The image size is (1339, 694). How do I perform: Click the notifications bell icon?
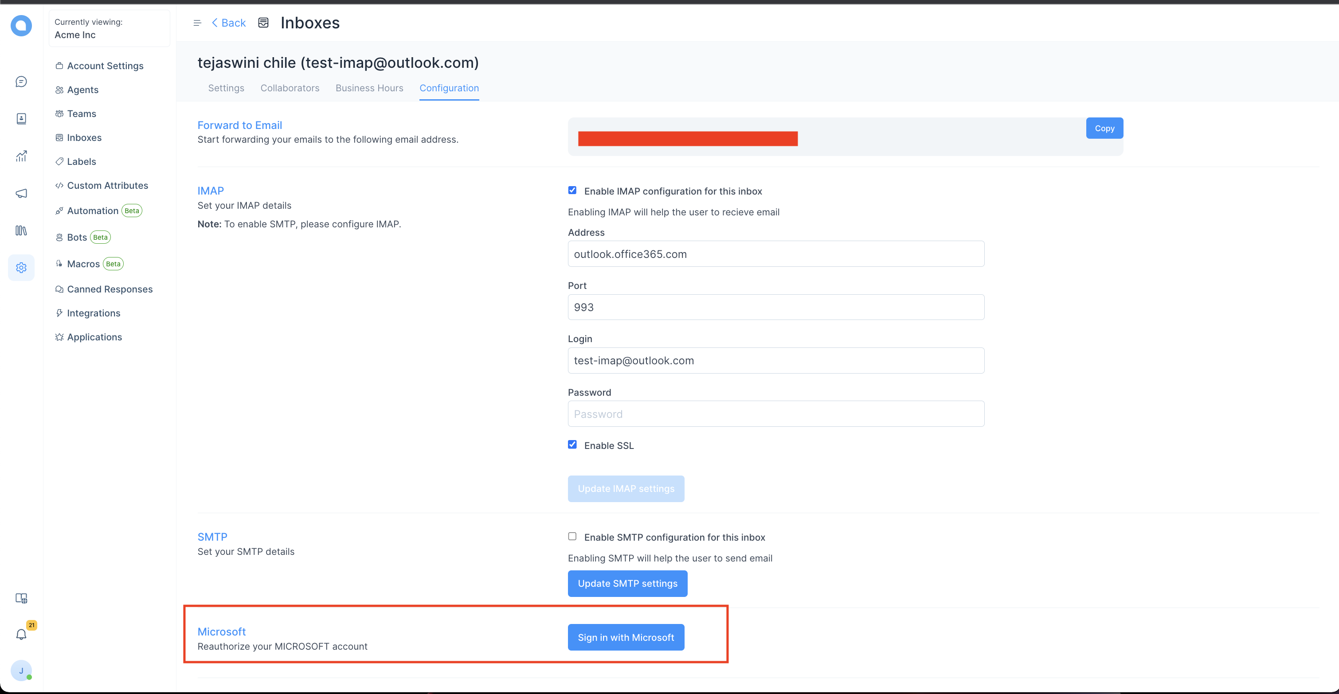click(21, 634)
